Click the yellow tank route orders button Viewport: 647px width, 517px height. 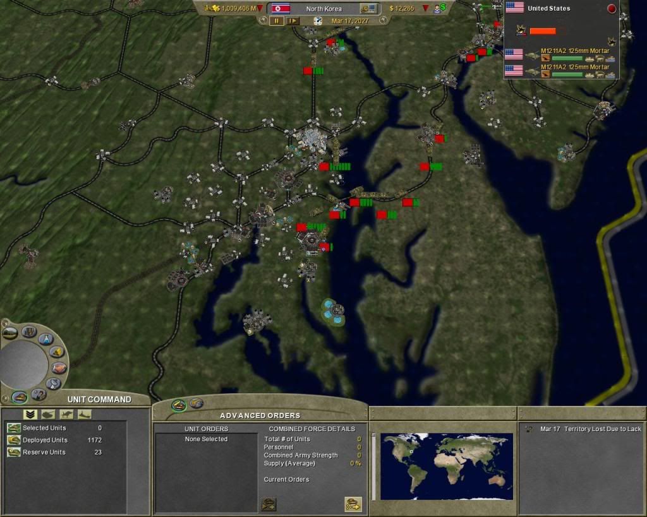353,504
